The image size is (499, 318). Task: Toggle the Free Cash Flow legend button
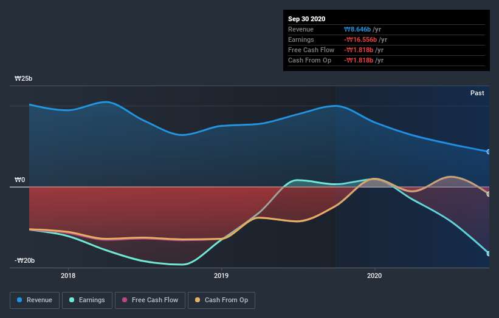click(x=150, y=300)
